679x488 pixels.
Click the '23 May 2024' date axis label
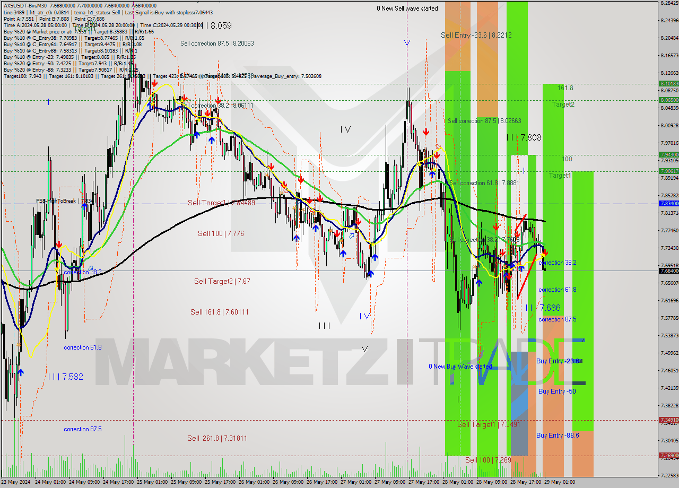click(x=15, y=482)
